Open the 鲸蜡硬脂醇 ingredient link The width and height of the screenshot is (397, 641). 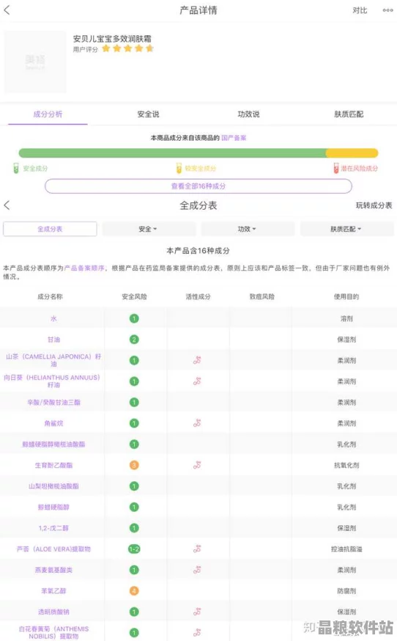pos(53,507)
